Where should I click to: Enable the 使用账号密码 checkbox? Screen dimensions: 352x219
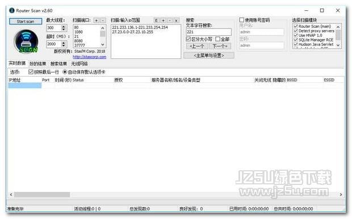pos(241,20)
